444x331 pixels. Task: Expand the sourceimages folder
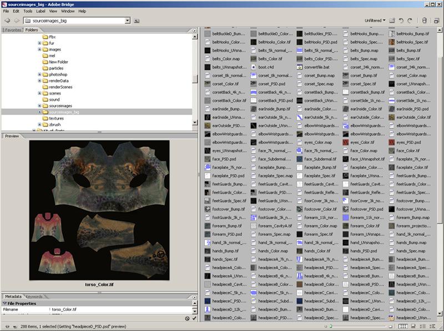tap(39, 106)
